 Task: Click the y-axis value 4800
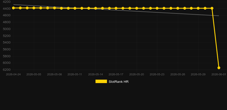pos(7,22)
